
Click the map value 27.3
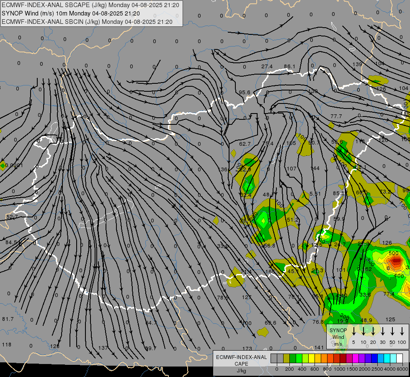pos(317,270)
